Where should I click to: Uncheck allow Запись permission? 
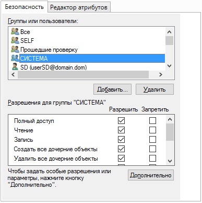(121, 139)
